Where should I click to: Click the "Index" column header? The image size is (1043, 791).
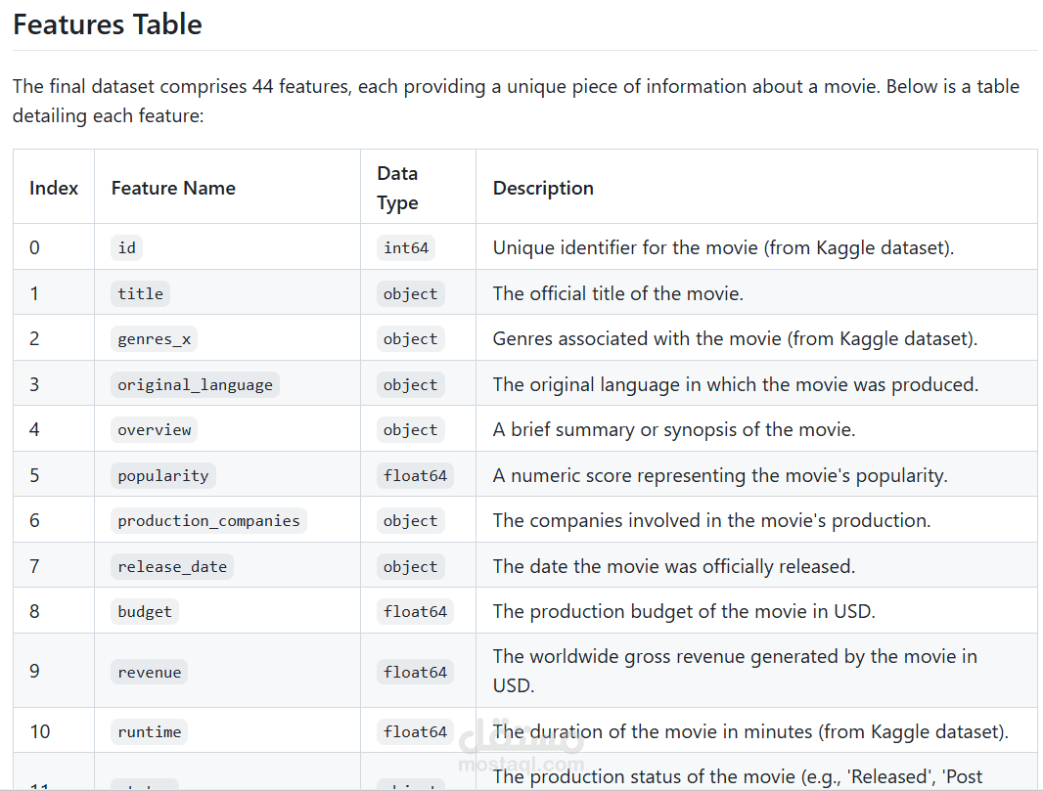54,188
